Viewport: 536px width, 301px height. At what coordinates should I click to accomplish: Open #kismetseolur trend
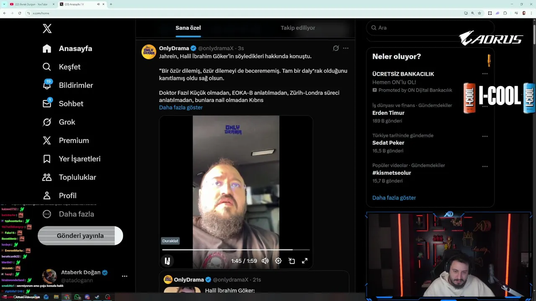click(392, 173)
